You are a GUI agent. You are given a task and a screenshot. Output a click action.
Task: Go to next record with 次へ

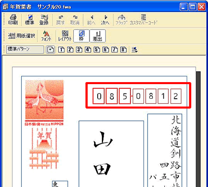pyautogui.click(x=105, y=20)
